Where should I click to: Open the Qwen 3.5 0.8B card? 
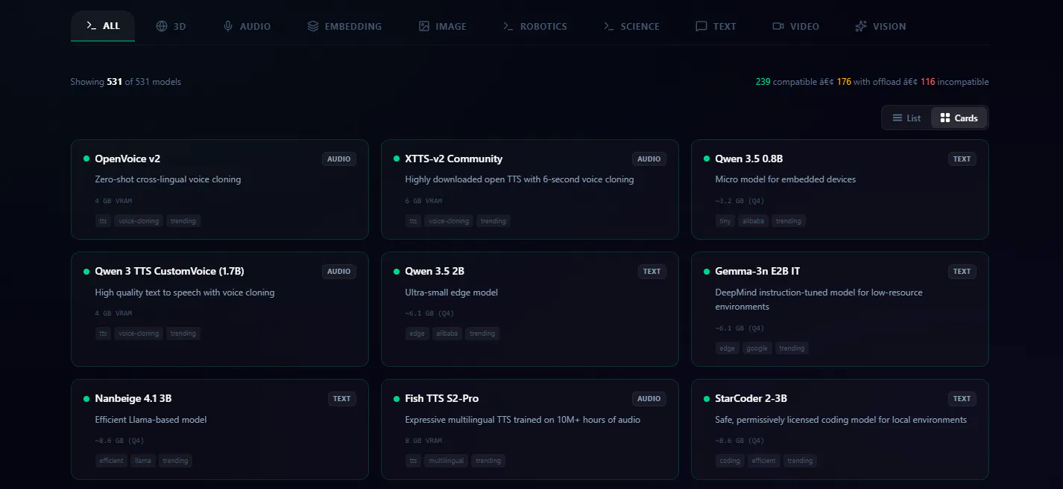840,189
